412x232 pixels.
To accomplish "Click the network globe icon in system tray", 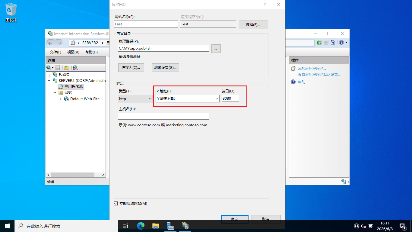I will (x=357, y=226).
